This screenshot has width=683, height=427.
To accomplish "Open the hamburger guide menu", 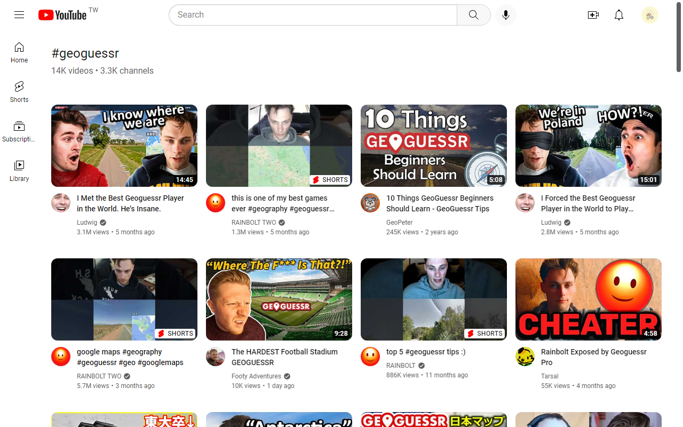I will (x=19, y=15).
